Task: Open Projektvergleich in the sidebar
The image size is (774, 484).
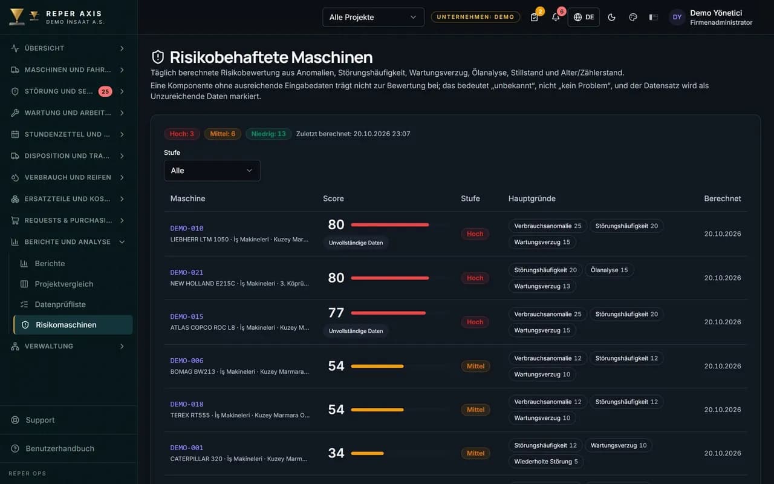Action: click(x=73, y=284)
